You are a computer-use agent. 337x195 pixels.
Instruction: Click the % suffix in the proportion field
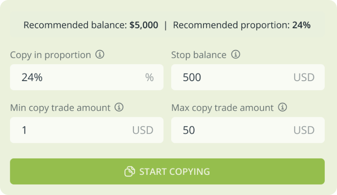[150, 77]
